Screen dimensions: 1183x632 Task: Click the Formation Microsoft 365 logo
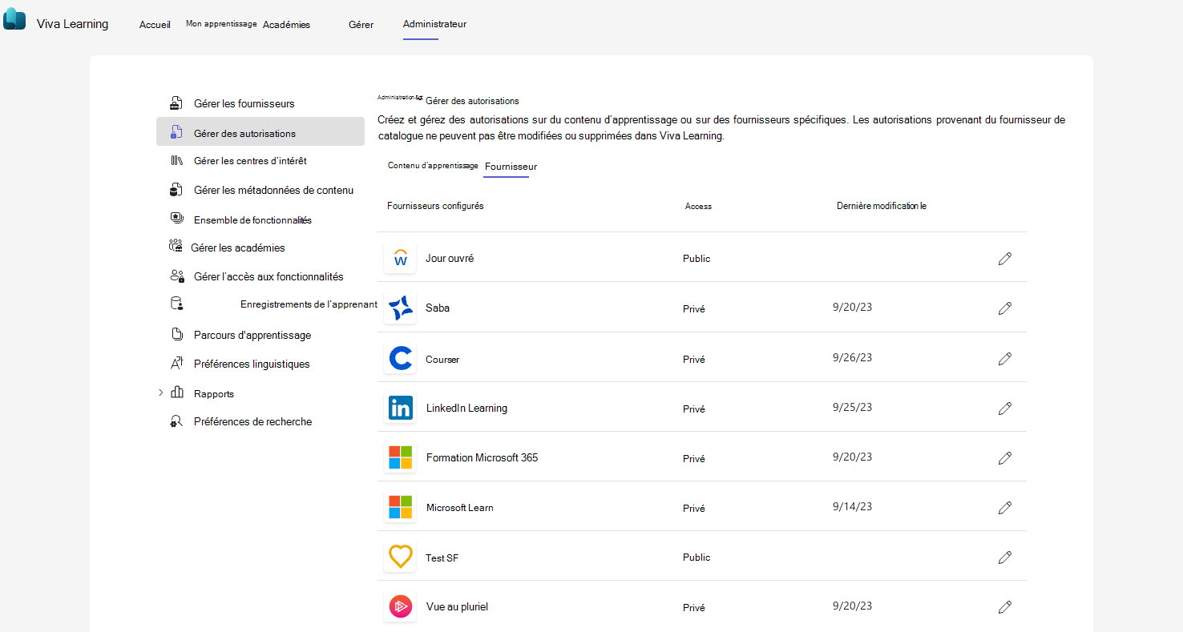(400, 457)
